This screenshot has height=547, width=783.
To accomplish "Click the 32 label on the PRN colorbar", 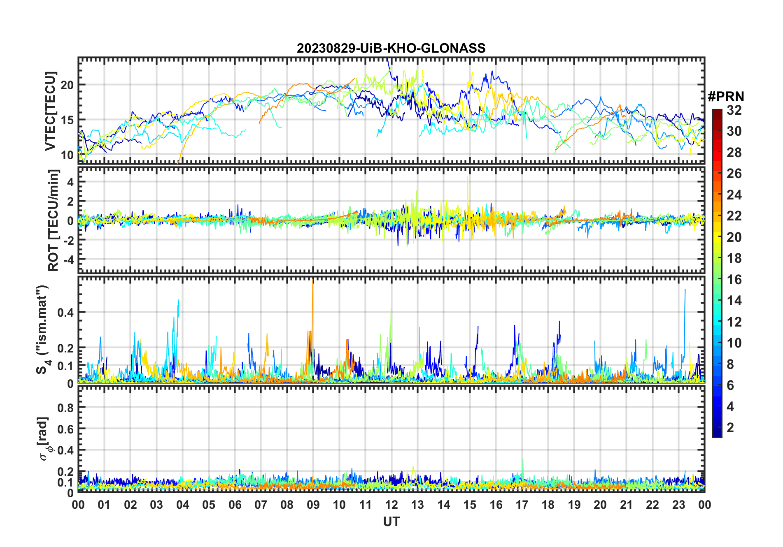I will pyautogui.click(x=734, y=110).
